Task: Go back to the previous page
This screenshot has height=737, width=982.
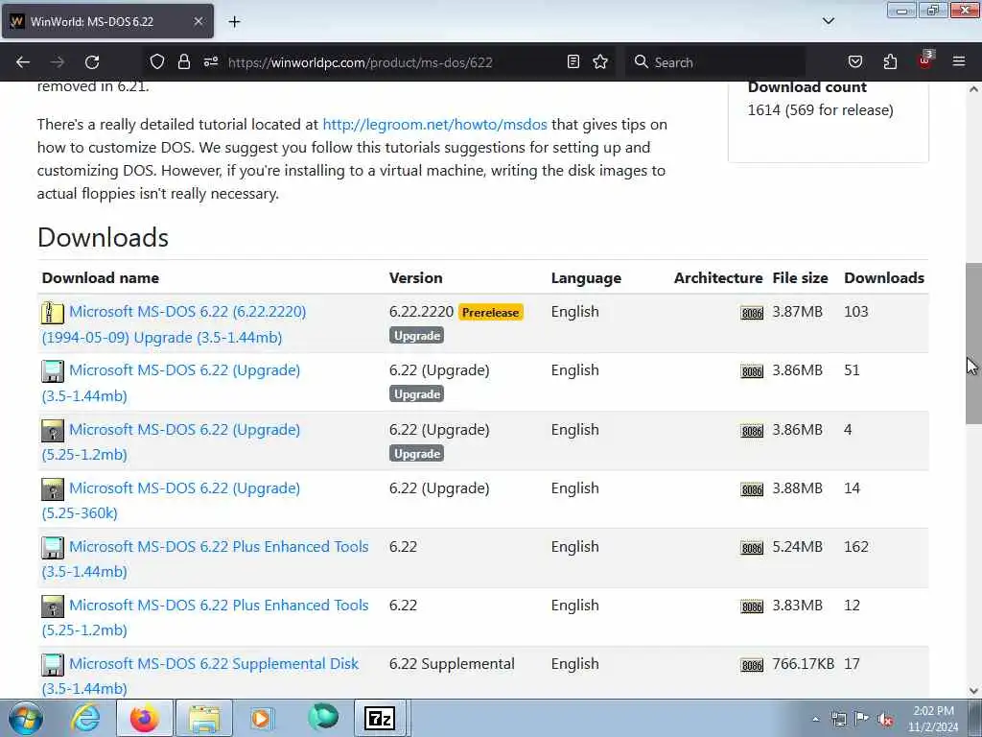Action: pos(23,62)
